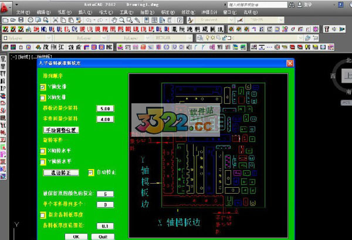Image resolution: width=352 pixels, height=240 pixels.
Task: Click the Match Properties brush icon
Action: (x=79, y=20)
